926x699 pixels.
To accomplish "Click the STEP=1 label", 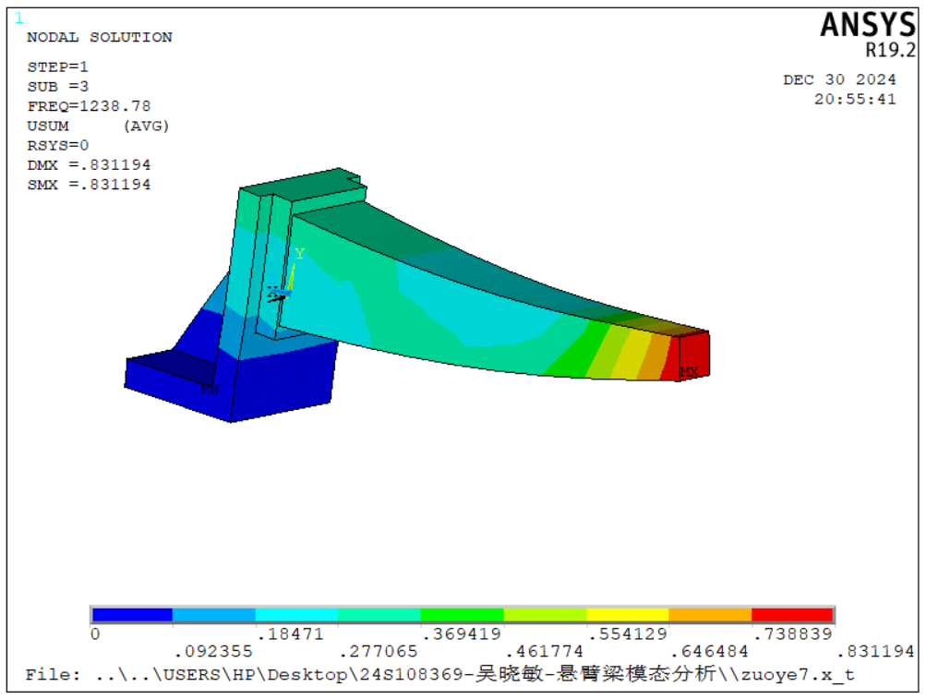I will pyautogui.click(x=57, y=66).
